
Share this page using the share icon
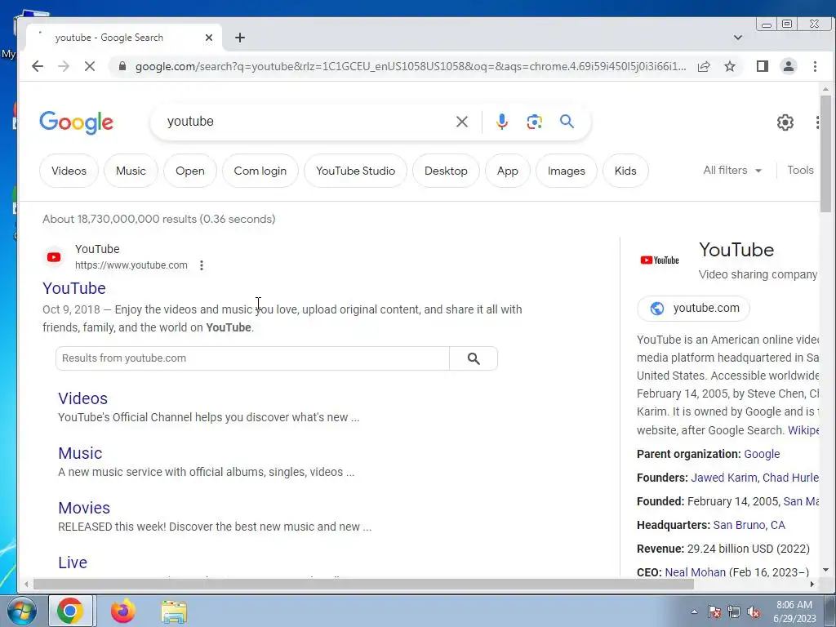[x=704, y=66]
